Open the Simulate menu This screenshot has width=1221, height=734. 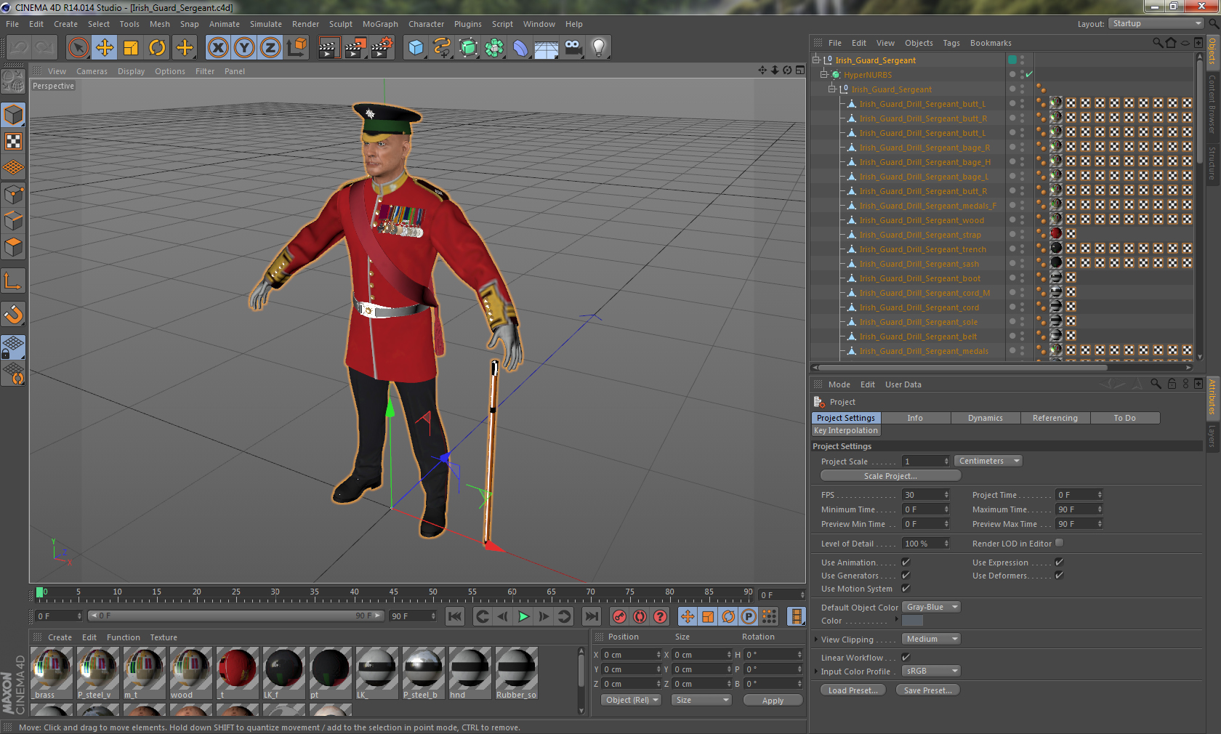pos(266,24)
